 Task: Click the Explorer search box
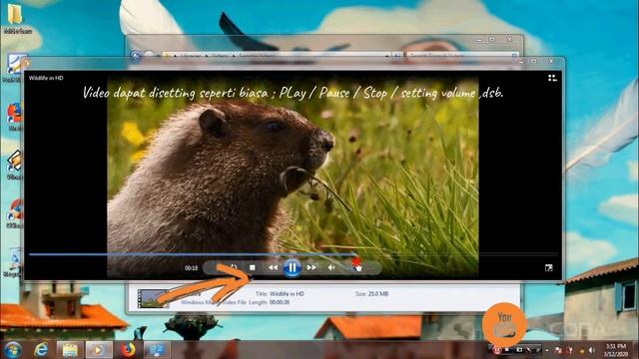coord(463,55)
